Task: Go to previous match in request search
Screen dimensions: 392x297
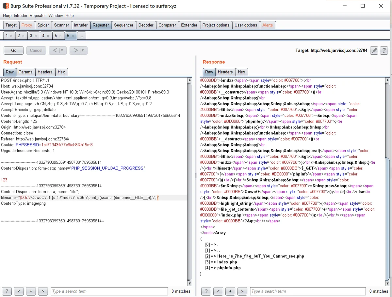Action: (x=19, y=291)
